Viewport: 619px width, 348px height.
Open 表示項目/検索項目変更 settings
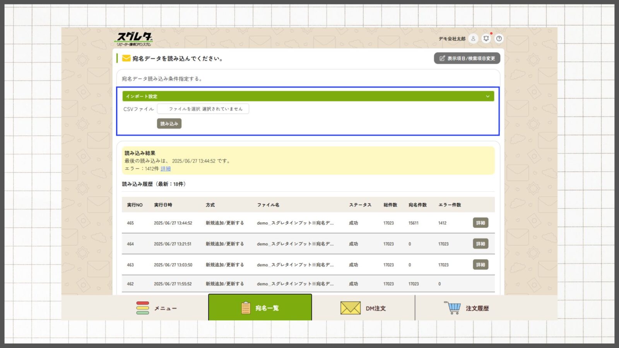pyautogui.click(x=467, y=58)
